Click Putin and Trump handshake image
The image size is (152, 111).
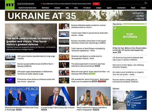[x=22, y=96]
